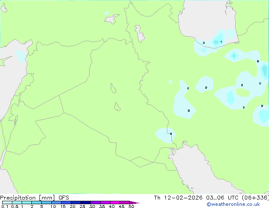
Task: Click the '0.5' legend scale value
Action: 14,206
